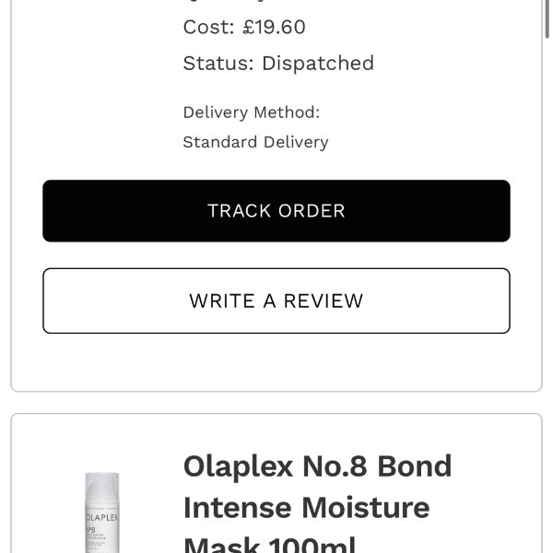
Task: Open the Olaplex No.8 Bond title link
Action: click(x=317, y=466)
